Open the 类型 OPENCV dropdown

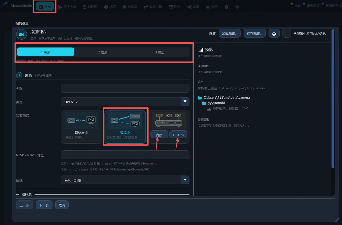(x=125, y=101)
